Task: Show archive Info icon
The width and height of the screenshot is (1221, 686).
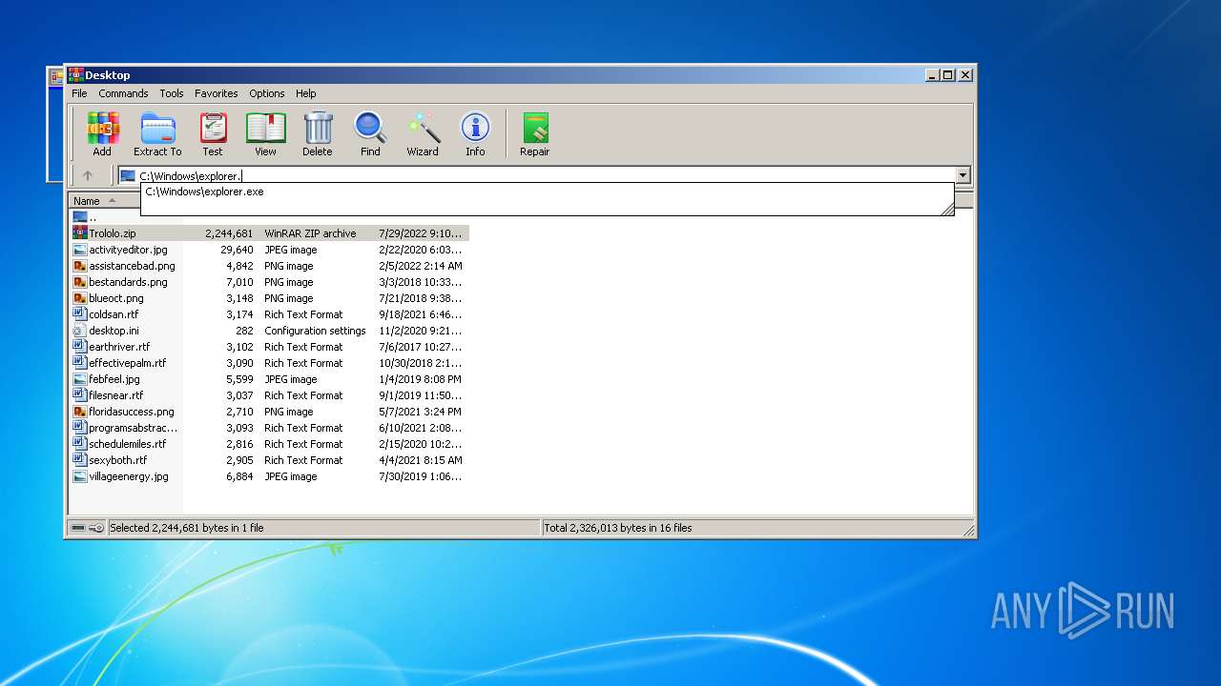Action: (475, 134)
